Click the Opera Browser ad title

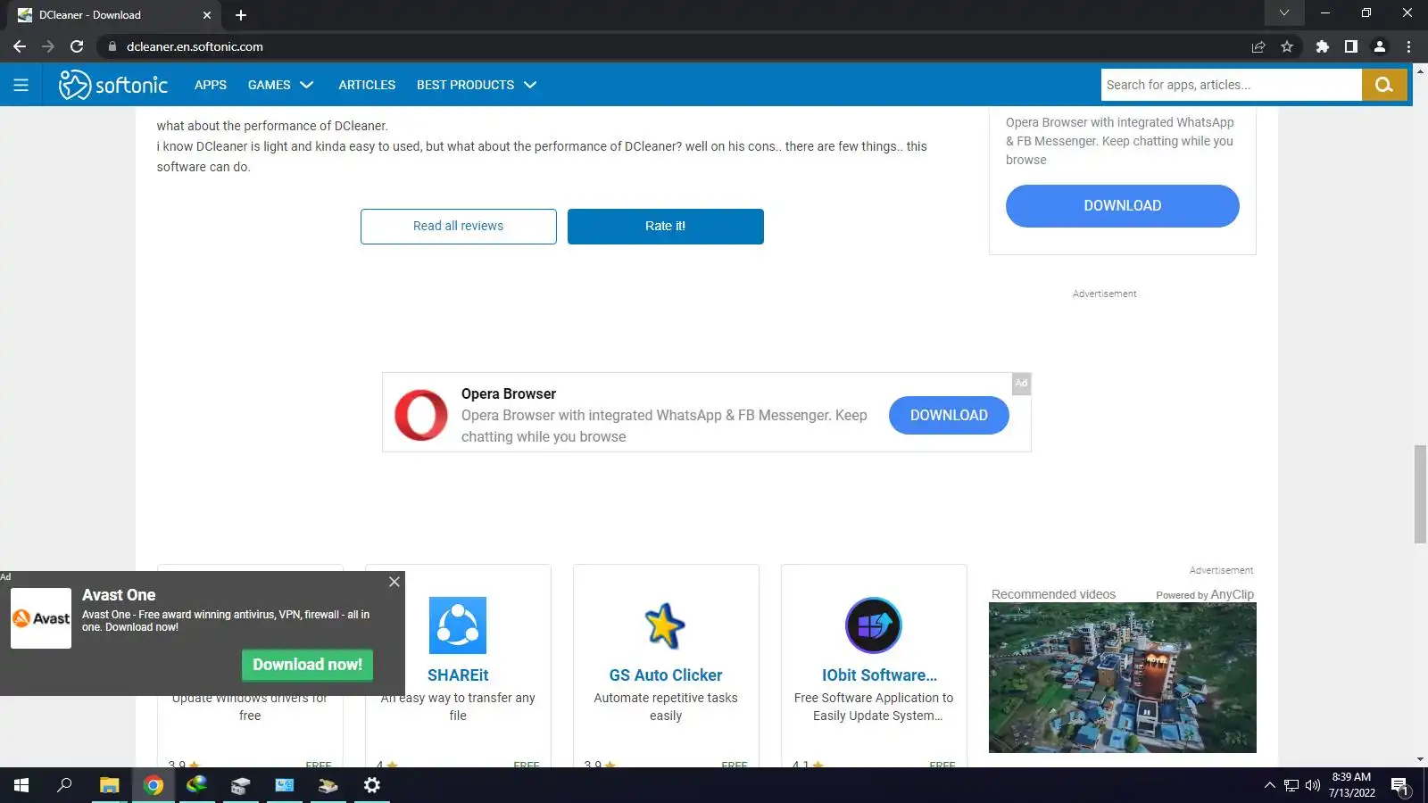(509, 393)
